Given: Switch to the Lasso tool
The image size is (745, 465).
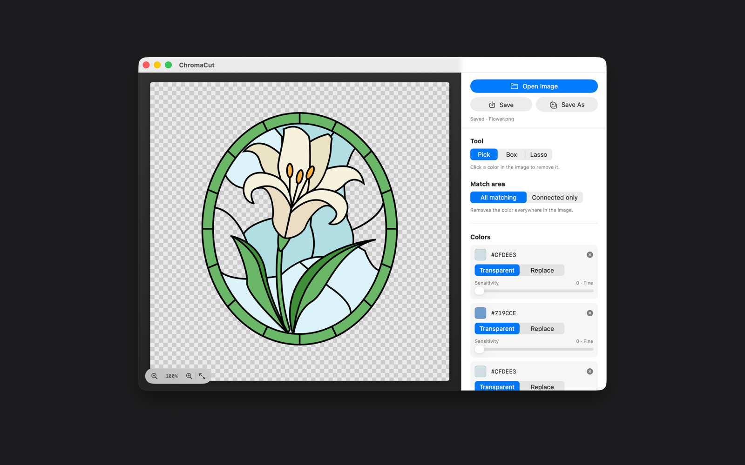Looking at the screenshot, I should [539, 154].
